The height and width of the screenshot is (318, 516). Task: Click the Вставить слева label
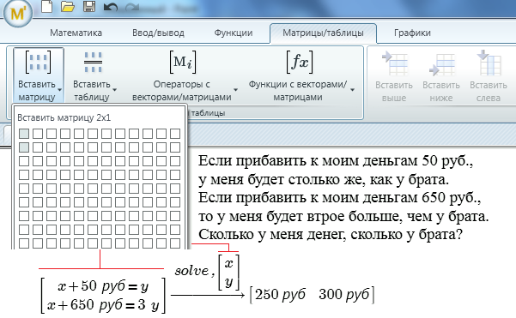coord(489,92)
